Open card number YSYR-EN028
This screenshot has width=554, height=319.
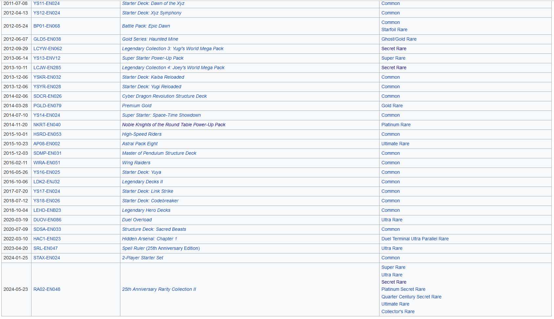point(47,87)
